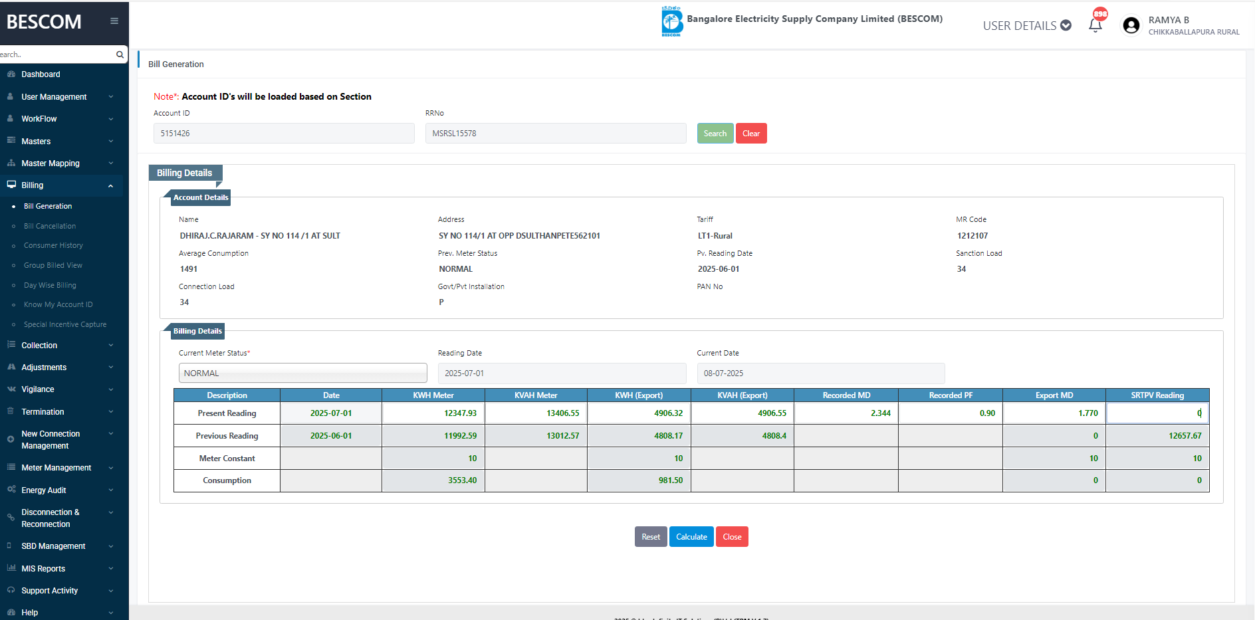The height and width of the screenshot is (620, 1255).
Task: Click the Masters icon in sidebar
Action: pos(11,141)
